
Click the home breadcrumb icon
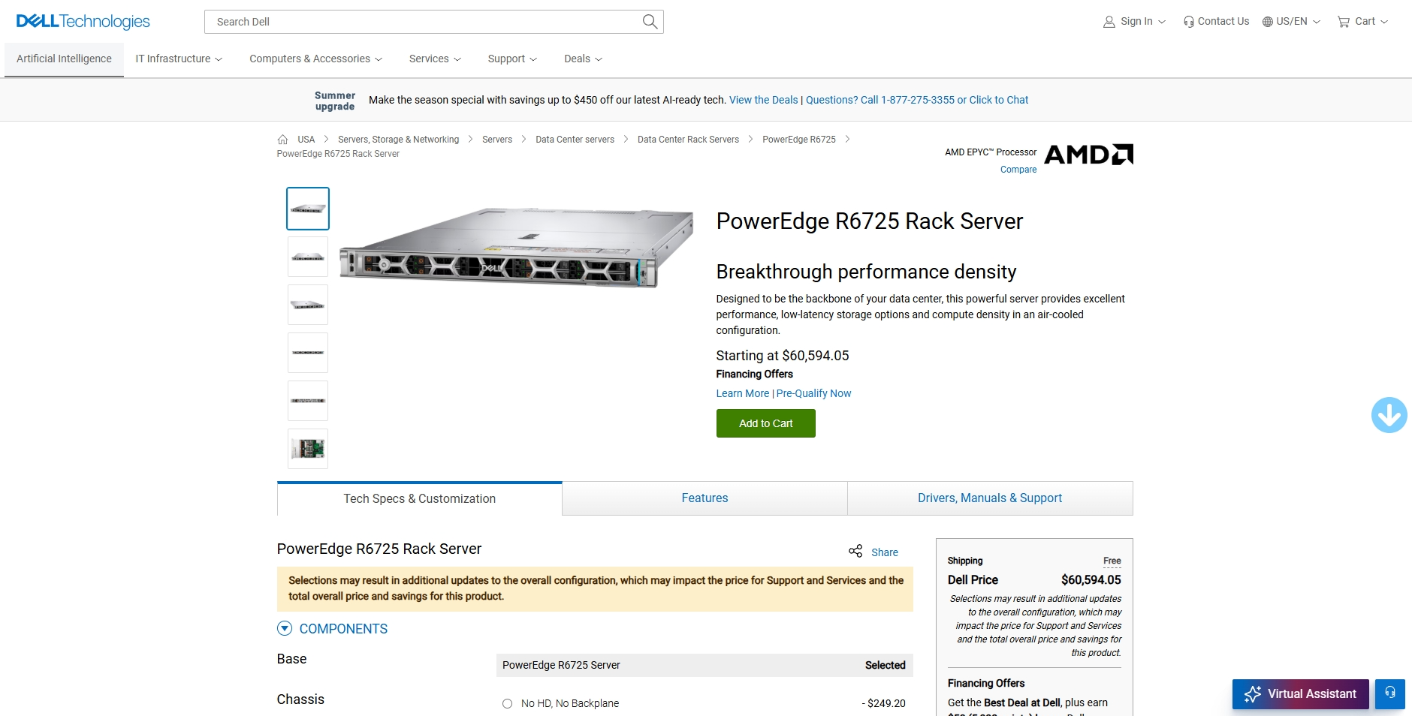pyautogui.click(x=282, y=140)
